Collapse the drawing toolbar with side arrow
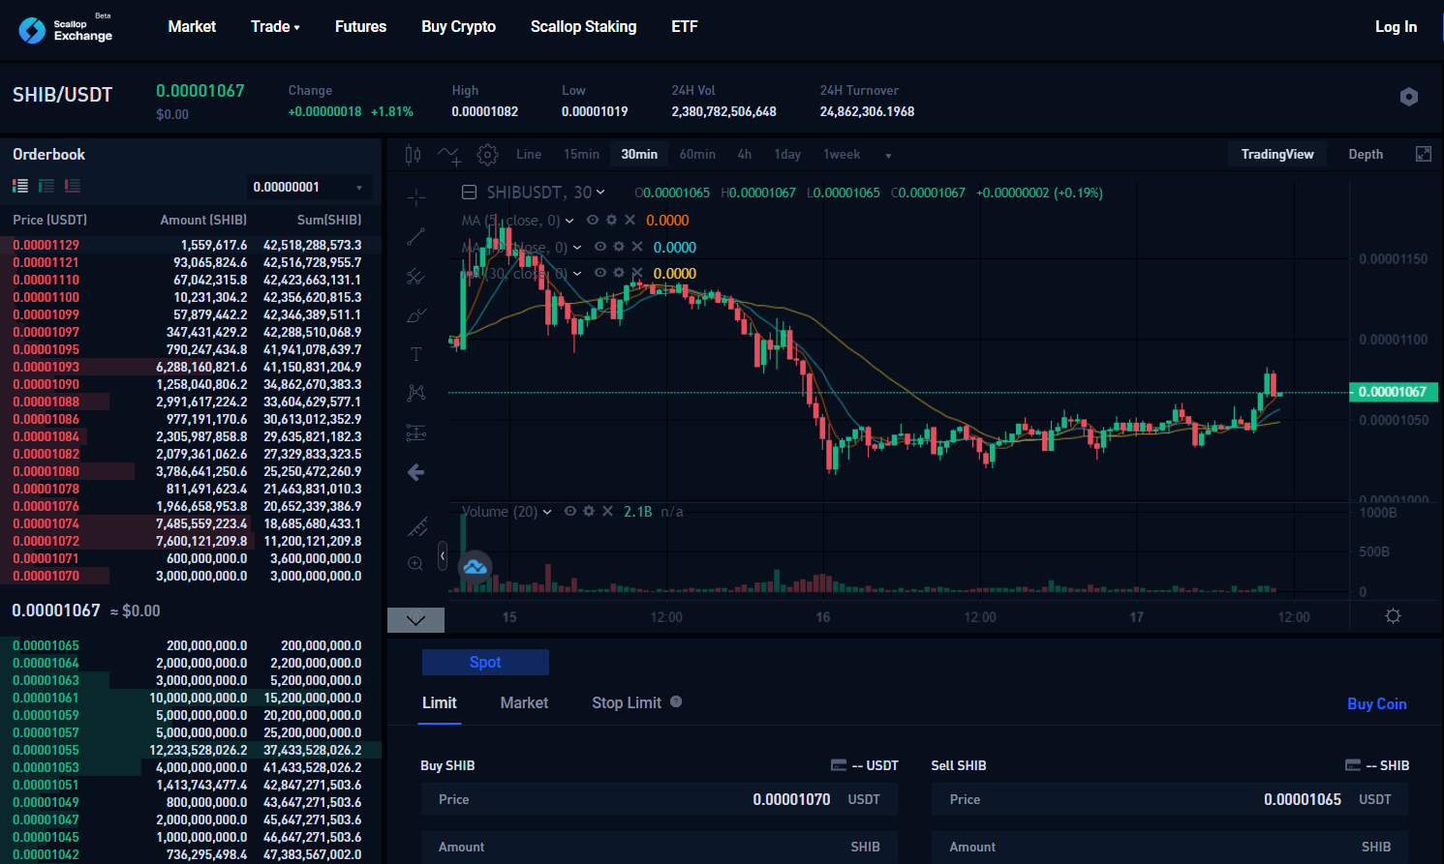 tap(443, 556)
